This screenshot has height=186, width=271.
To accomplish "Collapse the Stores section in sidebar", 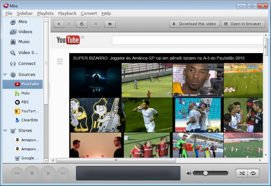I will [5, 131].
